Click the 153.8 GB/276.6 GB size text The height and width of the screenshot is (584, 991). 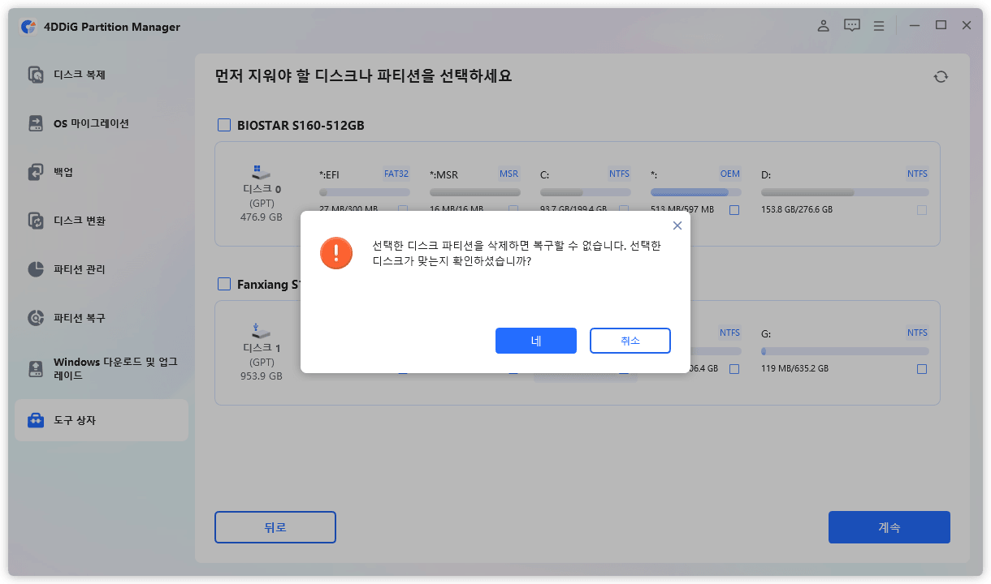(x=797, y=210)
